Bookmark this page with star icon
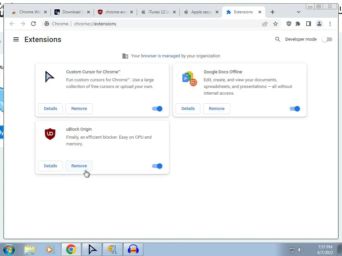342x256 pixels. [x=276, y=24]
